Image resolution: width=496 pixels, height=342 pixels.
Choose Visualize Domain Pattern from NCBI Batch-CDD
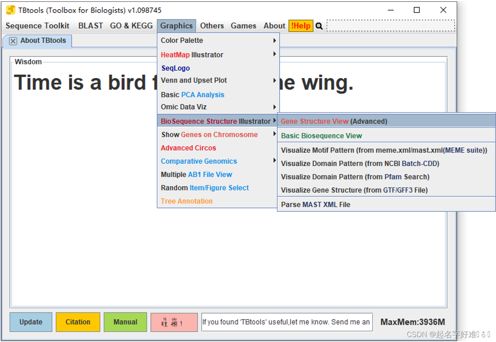point(386,164)
